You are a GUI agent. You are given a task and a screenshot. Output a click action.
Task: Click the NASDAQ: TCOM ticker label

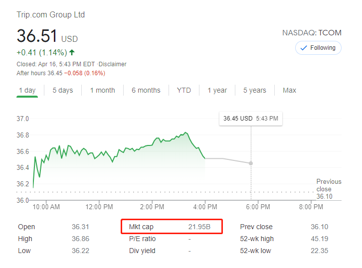tap(312, 33)
